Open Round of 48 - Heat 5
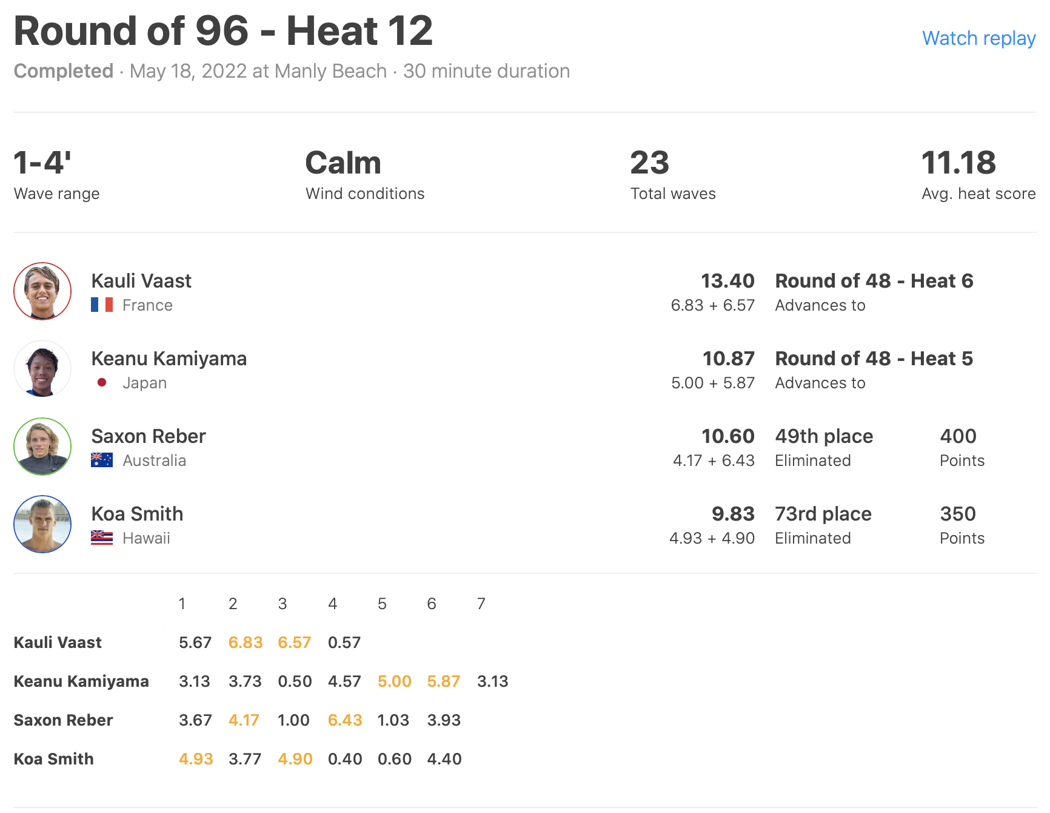This screenshot has height=813, width=1050. click(874, 359)
